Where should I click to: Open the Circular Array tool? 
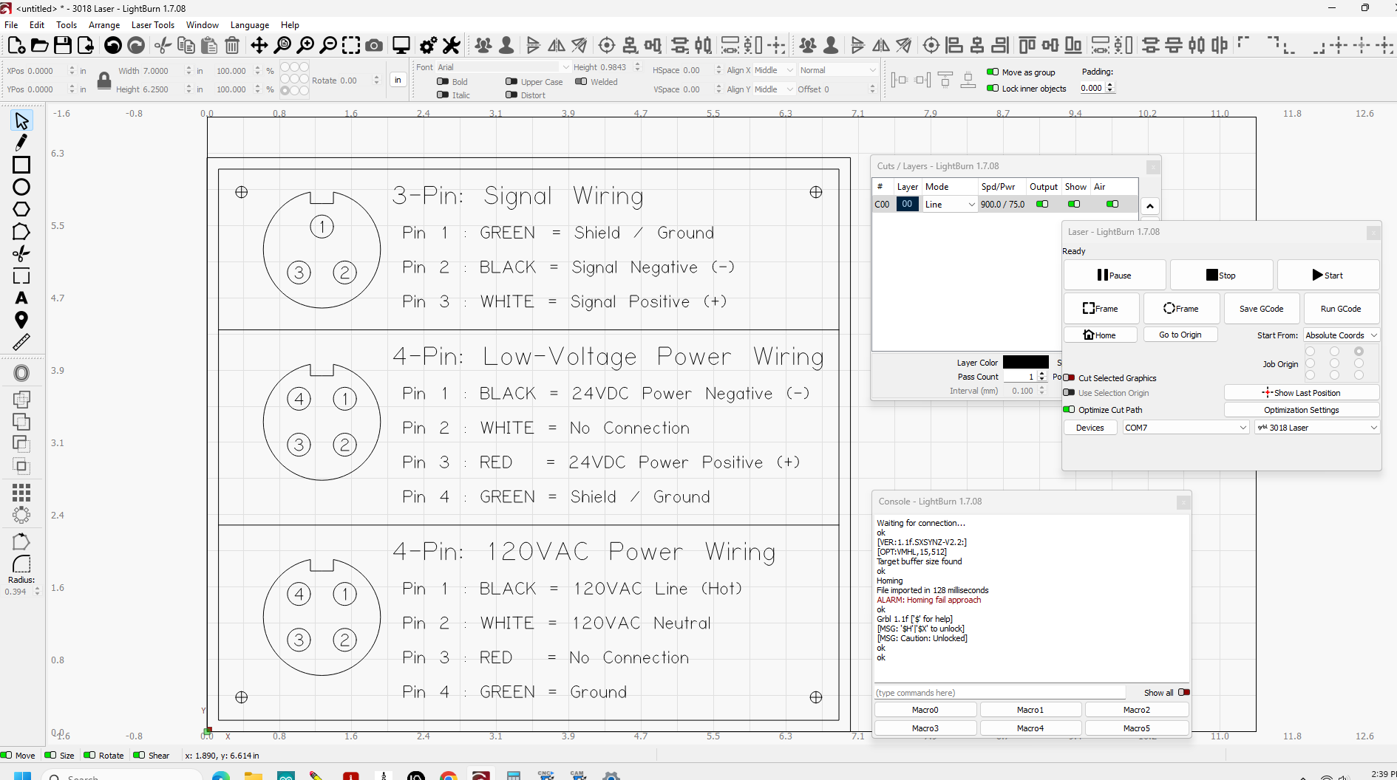click(x=21, y=515)
